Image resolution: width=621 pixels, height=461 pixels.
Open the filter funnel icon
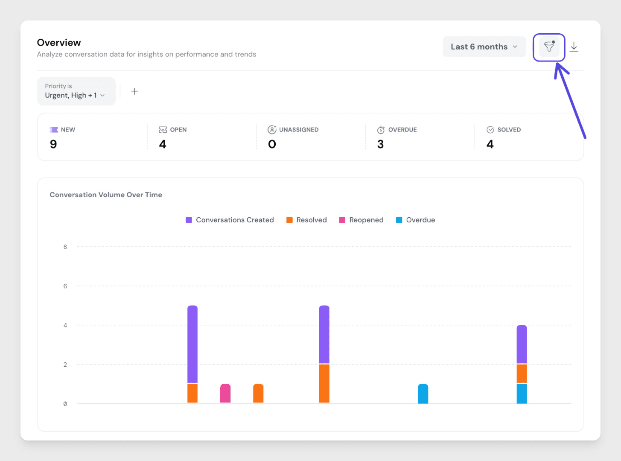click(x=549, y=47)
